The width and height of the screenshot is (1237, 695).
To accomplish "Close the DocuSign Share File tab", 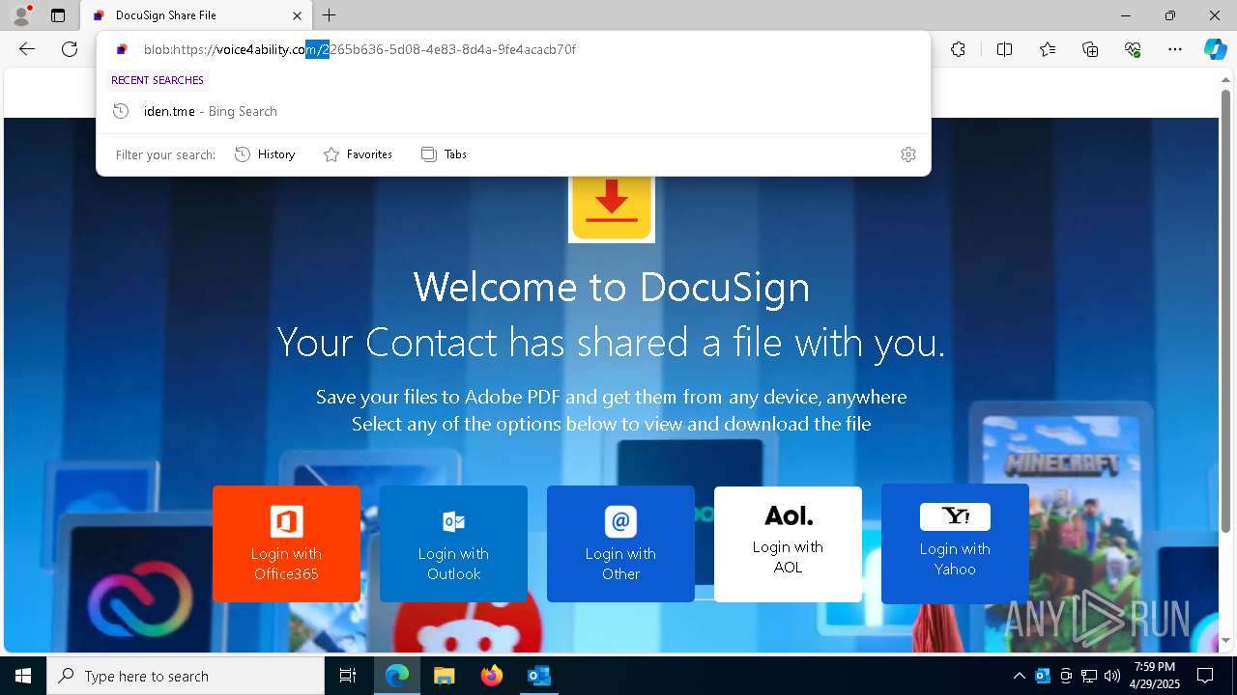I will (298, 15).
